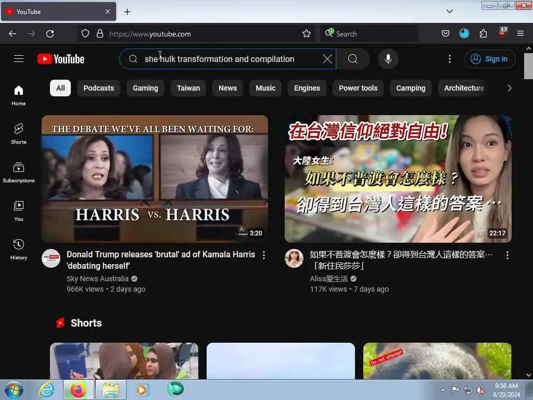Image resolution: width=533 pixels, height=400 pixels.
Task: Click the page vertical scrollbar thumb
Action: (528, 66)
